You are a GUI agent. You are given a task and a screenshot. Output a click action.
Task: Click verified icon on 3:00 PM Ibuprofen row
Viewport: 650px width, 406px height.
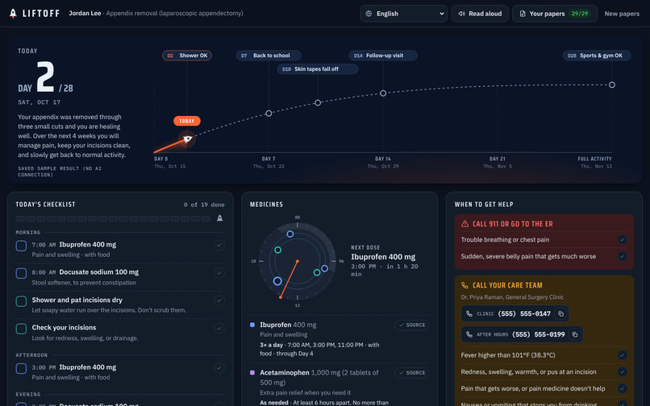(219, 367)
